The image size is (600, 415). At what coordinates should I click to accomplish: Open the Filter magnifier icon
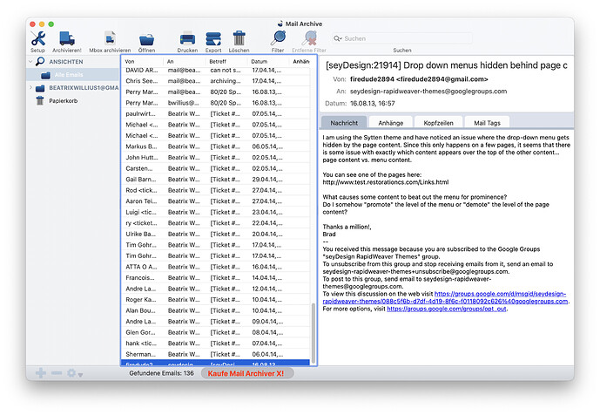[278, 38]
